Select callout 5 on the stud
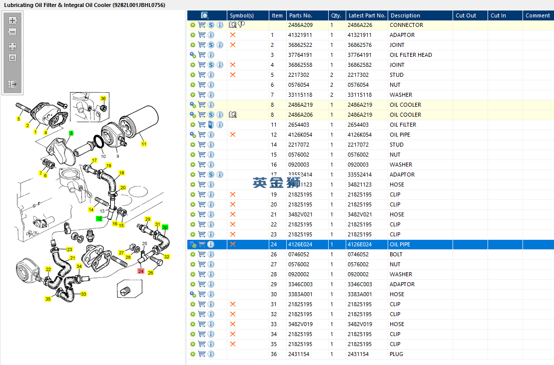This screenshot has height=365, width=554. (x=18, y=119)
